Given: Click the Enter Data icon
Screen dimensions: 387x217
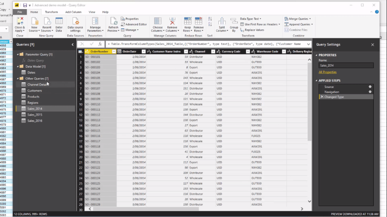Looking at the screenshot, I should 59,21.
